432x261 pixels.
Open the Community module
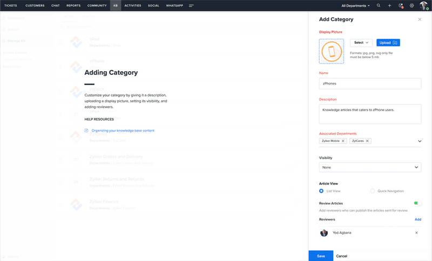tap(97, 5)
